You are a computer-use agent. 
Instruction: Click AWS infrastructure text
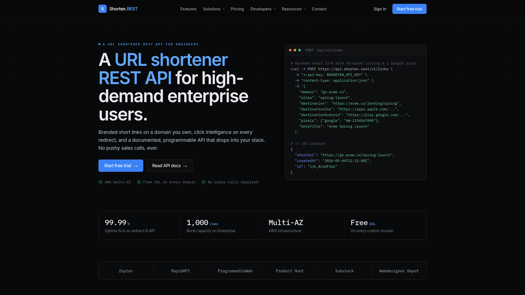pos(285,231)
